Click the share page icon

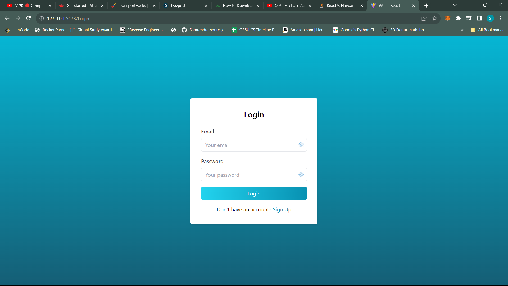(424, 18)
